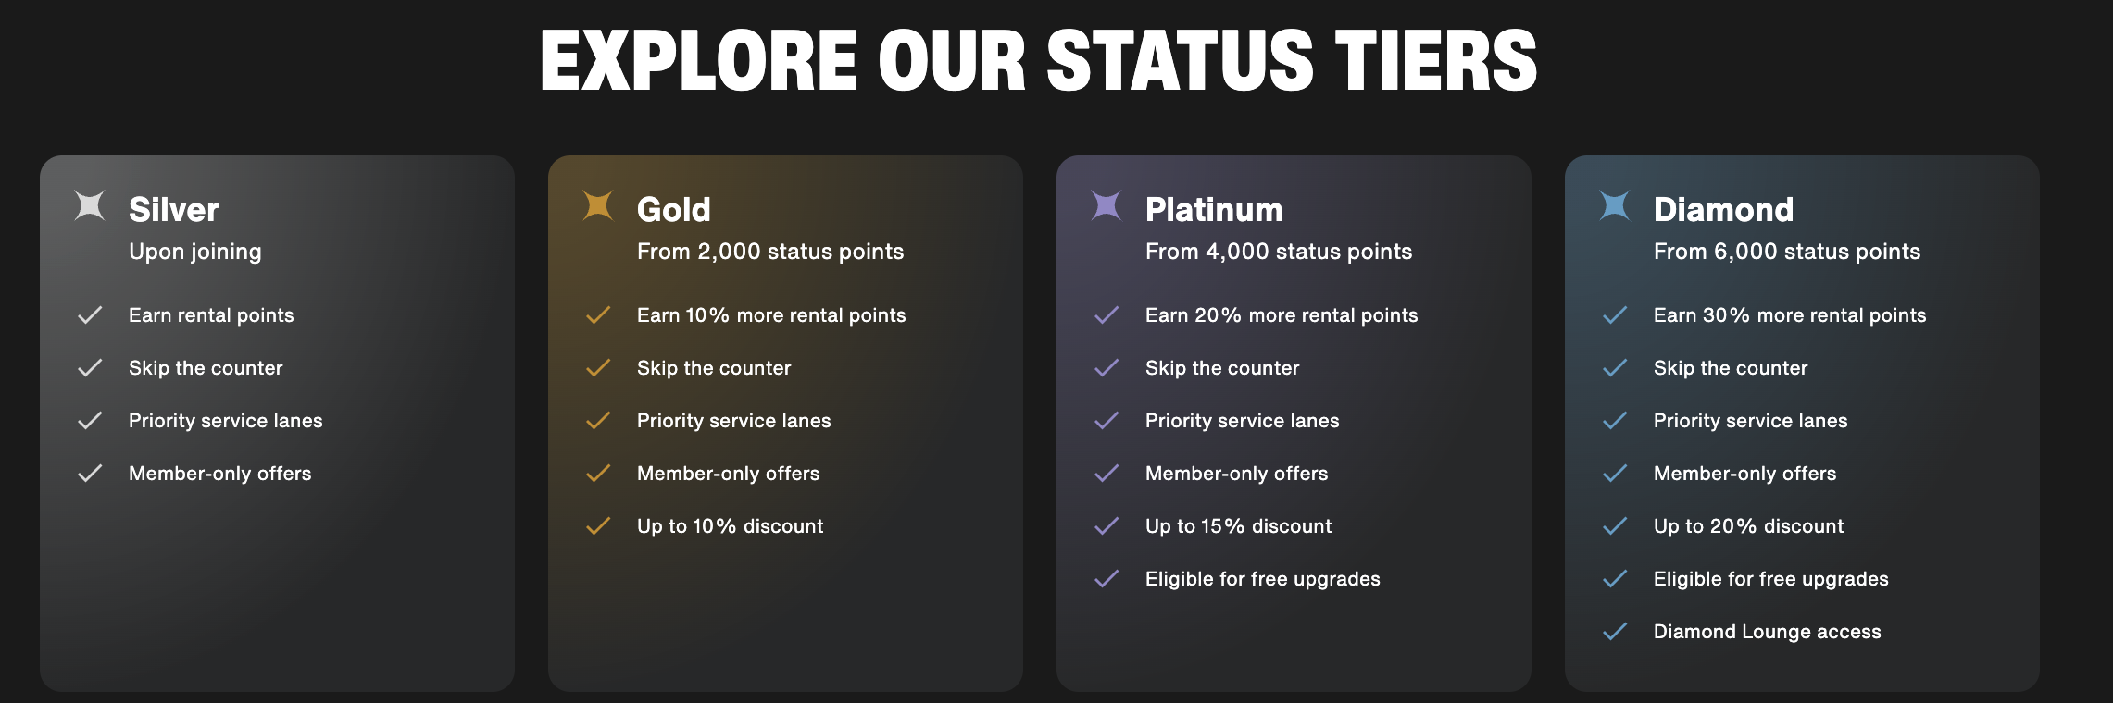Click Up to 20% discount benefit
This screenshot has height=703, width=2113.
click(1748, 526)
